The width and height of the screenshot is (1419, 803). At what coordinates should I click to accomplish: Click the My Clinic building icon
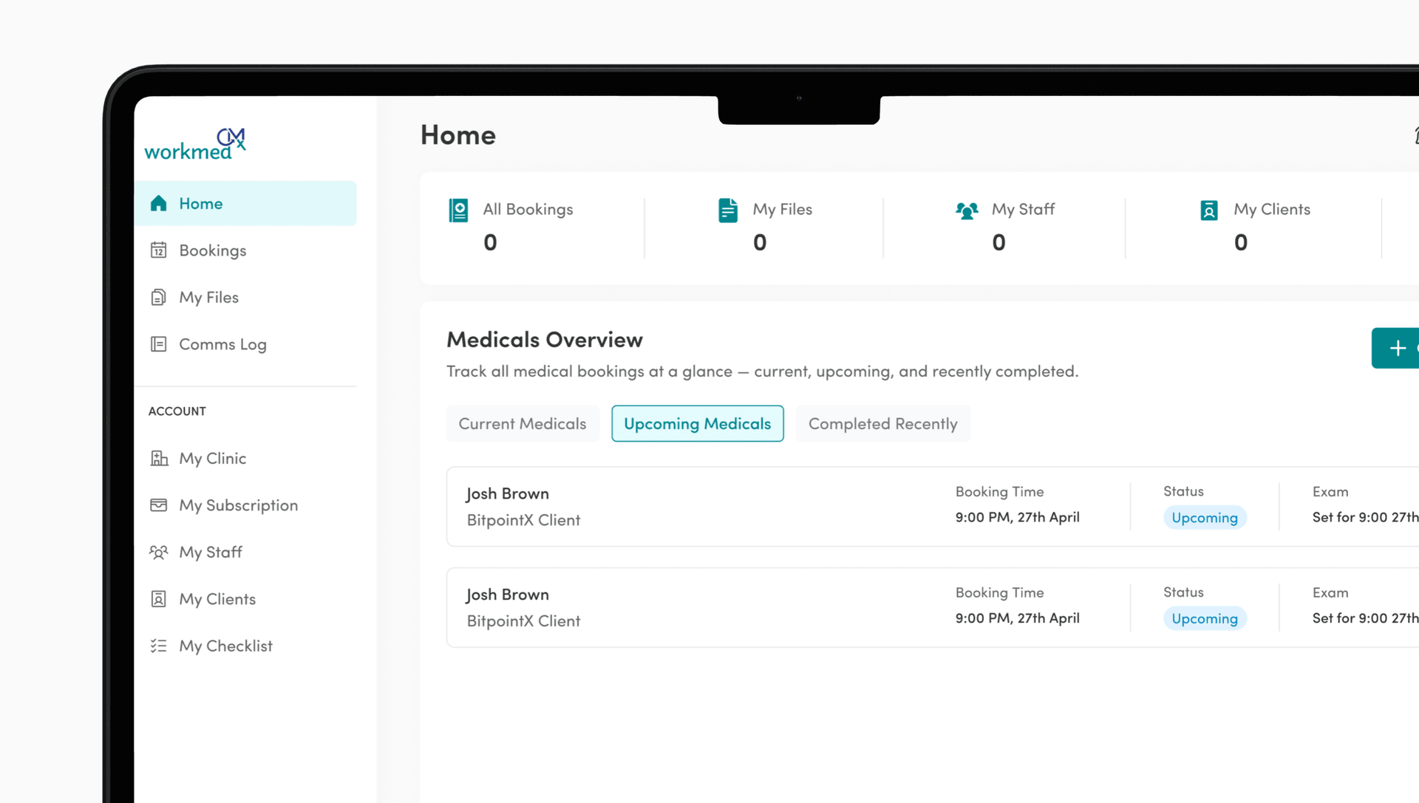pyautogui.click(x=159, y=458)
